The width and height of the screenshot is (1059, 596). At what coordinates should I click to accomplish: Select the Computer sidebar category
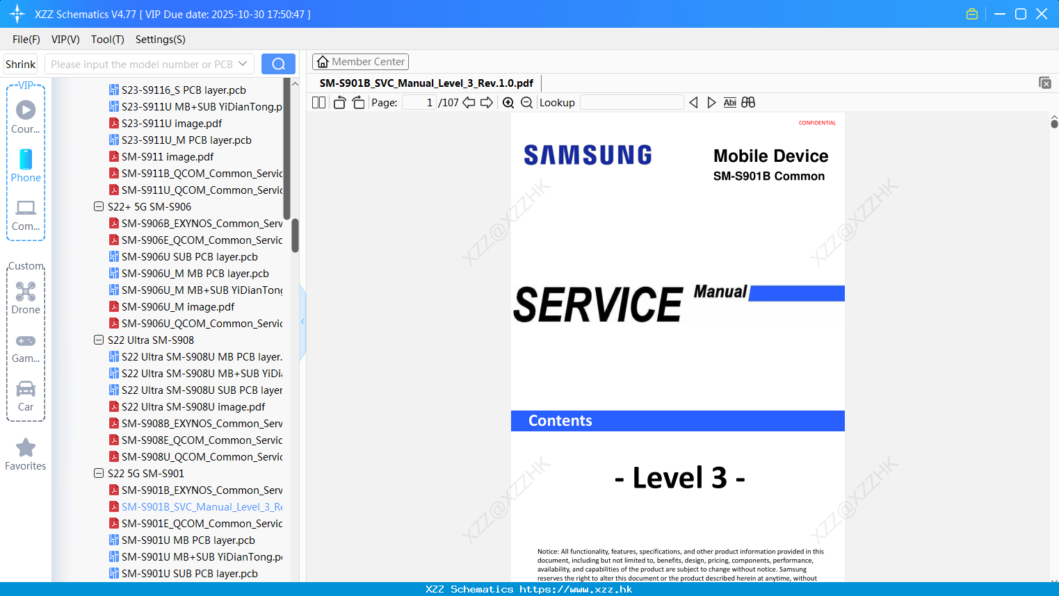pos(26,215)
